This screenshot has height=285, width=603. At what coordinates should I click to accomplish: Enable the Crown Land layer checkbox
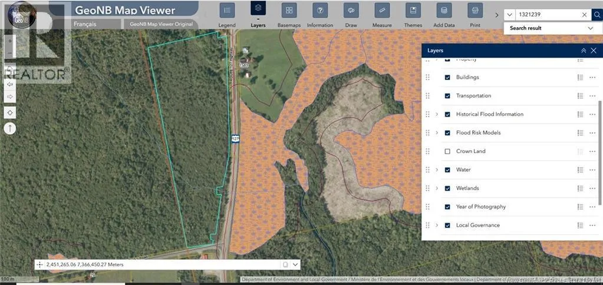pyautogui.click(x=447, y=151)
